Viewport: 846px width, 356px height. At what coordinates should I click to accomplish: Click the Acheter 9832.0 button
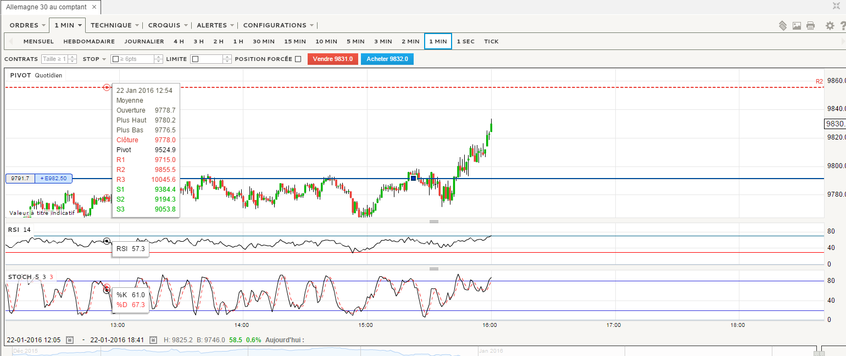click(387, 59)
